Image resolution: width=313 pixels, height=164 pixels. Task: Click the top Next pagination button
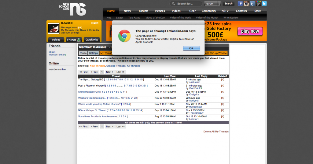click(110, 72)
